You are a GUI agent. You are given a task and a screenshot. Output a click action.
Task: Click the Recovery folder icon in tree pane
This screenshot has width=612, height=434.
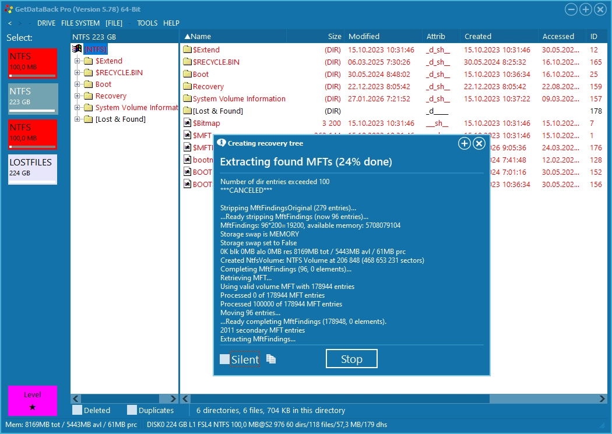coord(89,96)
